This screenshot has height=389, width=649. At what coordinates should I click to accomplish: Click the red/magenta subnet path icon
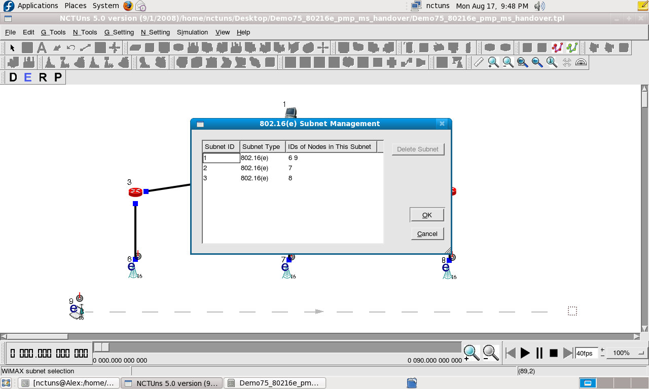[557, 48]
